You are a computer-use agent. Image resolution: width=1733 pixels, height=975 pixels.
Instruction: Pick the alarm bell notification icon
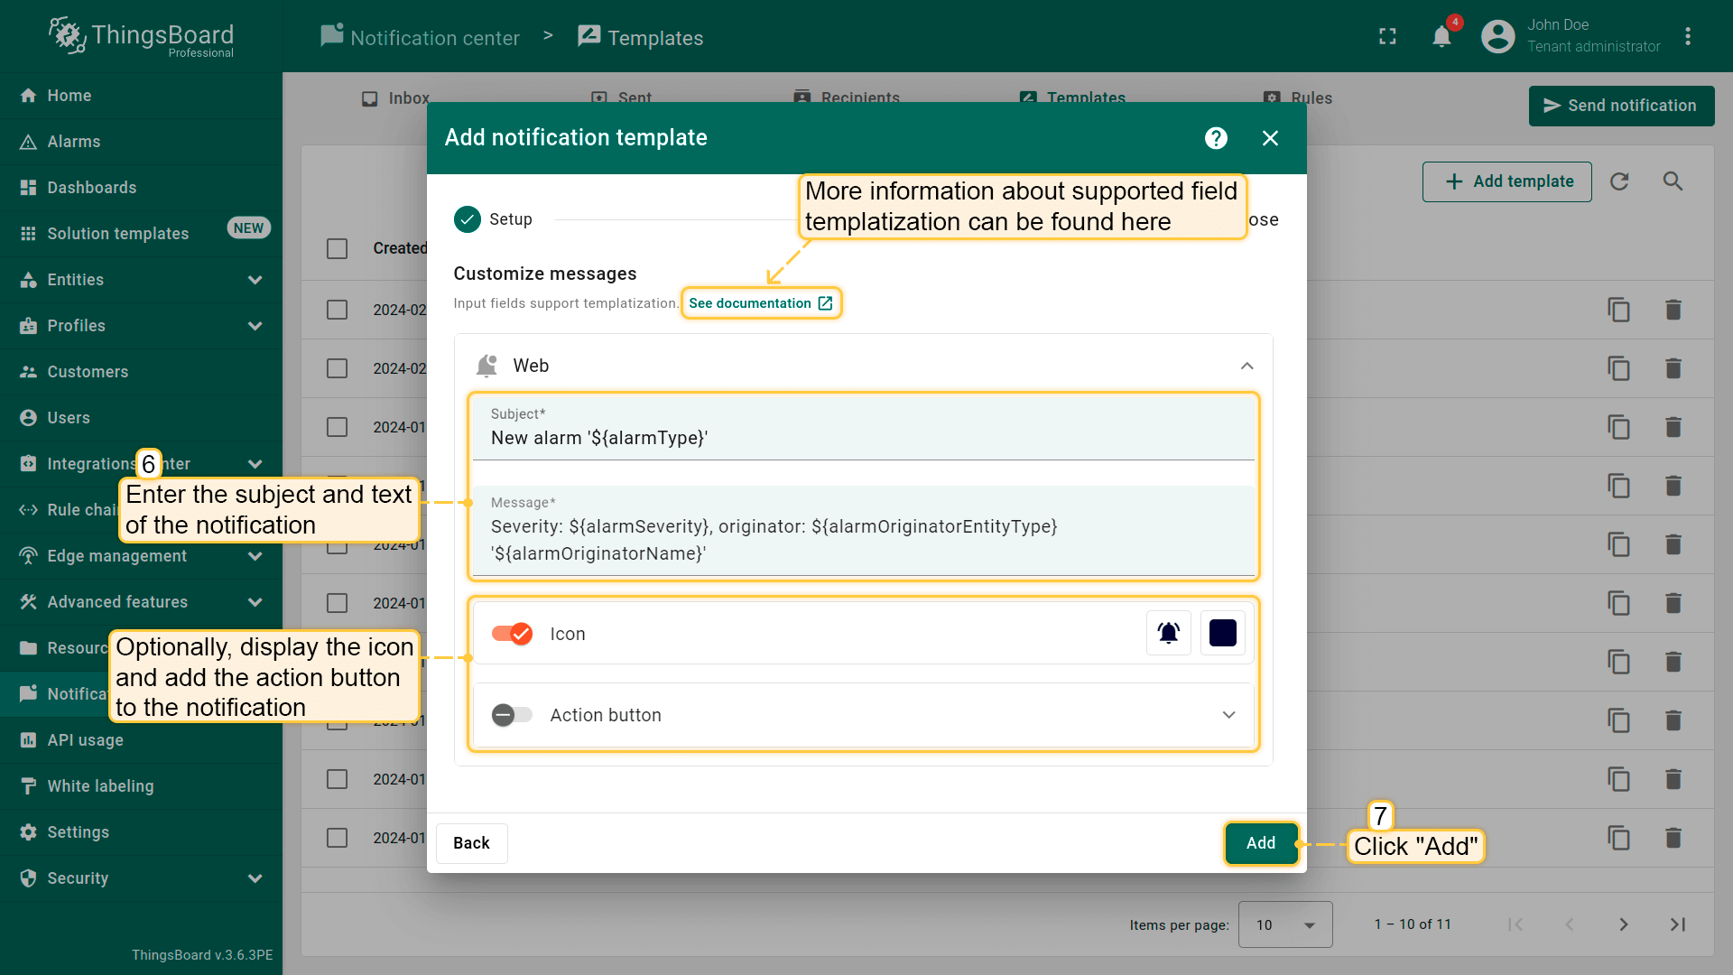click(1168, 633)
